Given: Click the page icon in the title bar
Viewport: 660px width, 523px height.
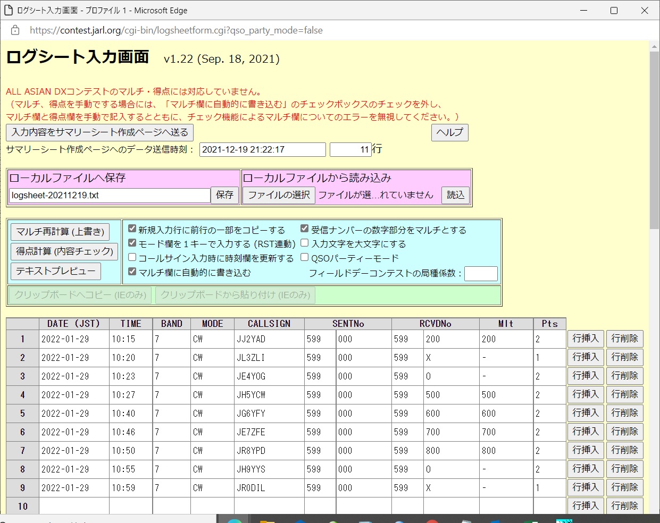Looking at the screenshot, I should 8,10.
